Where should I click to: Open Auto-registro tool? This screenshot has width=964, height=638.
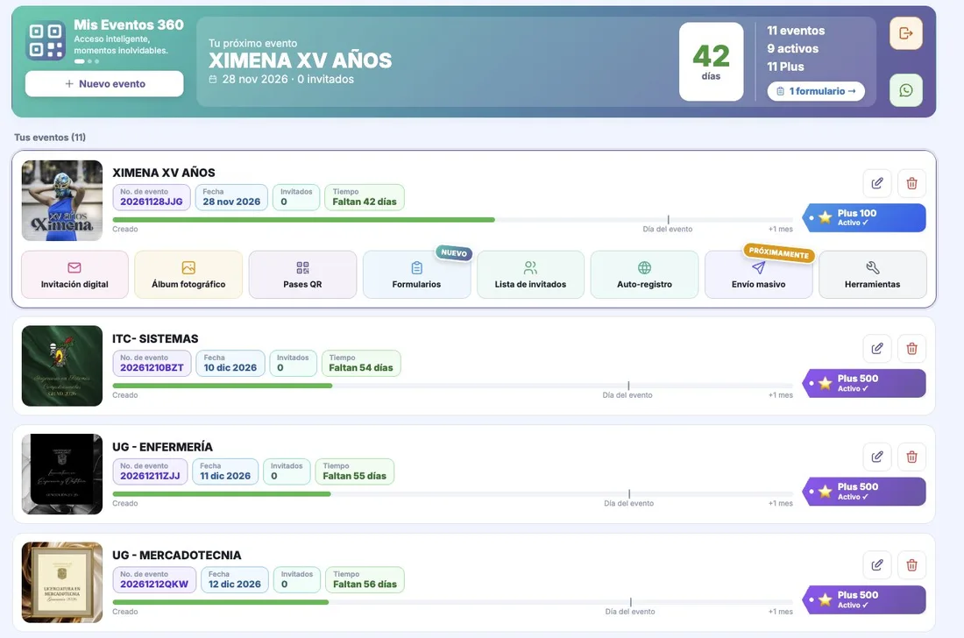(x=644, y=275)
